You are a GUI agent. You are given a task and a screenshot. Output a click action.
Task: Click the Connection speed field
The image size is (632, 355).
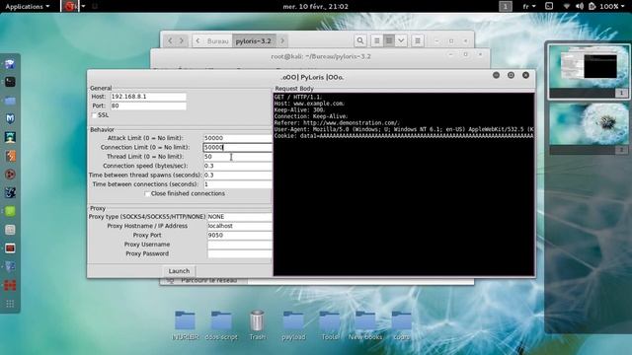pos(237,166)
